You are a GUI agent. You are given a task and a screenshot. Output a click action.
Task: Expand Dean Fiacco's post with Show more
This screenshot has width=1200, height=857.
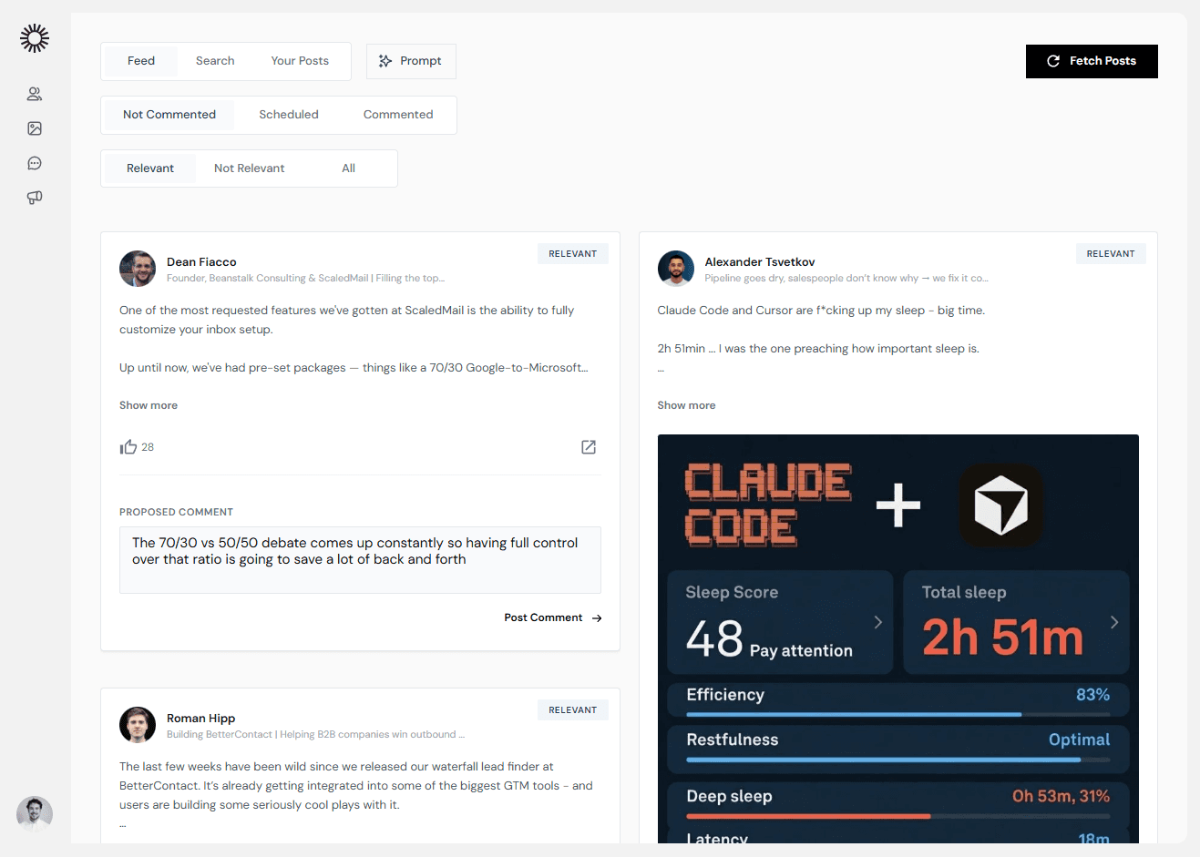click(x=149, y=405)
